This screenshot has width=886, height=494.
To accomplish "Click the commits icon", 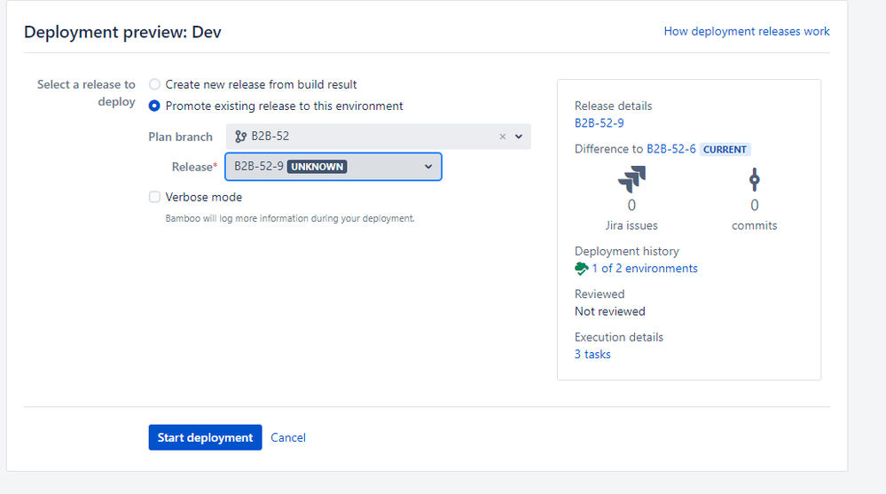I will click(755, 179).
